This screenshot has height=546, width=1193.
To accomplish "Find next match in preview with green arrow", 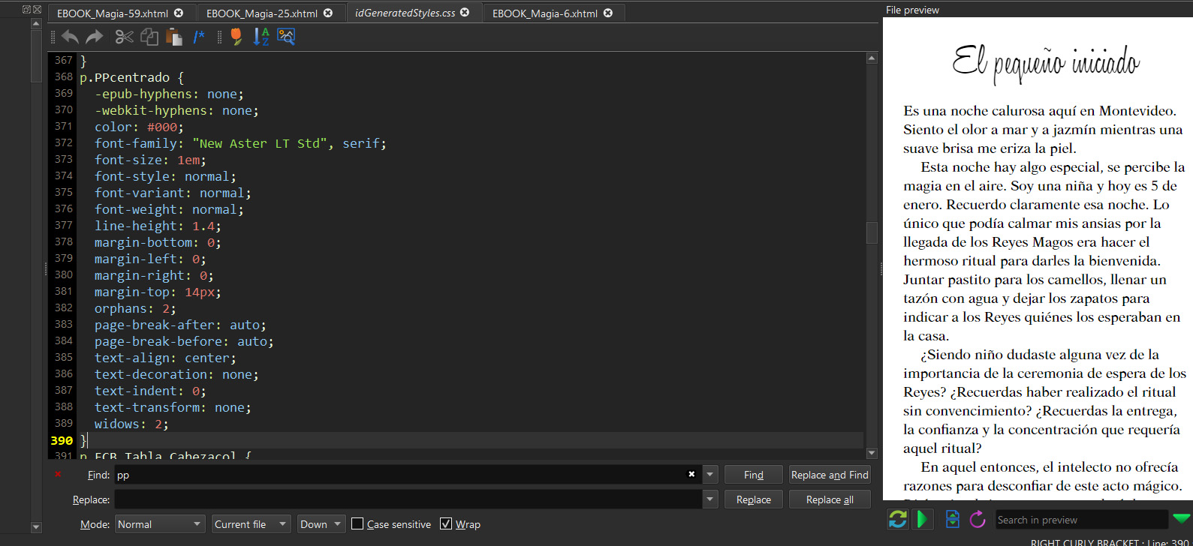I will point(1182,519).
